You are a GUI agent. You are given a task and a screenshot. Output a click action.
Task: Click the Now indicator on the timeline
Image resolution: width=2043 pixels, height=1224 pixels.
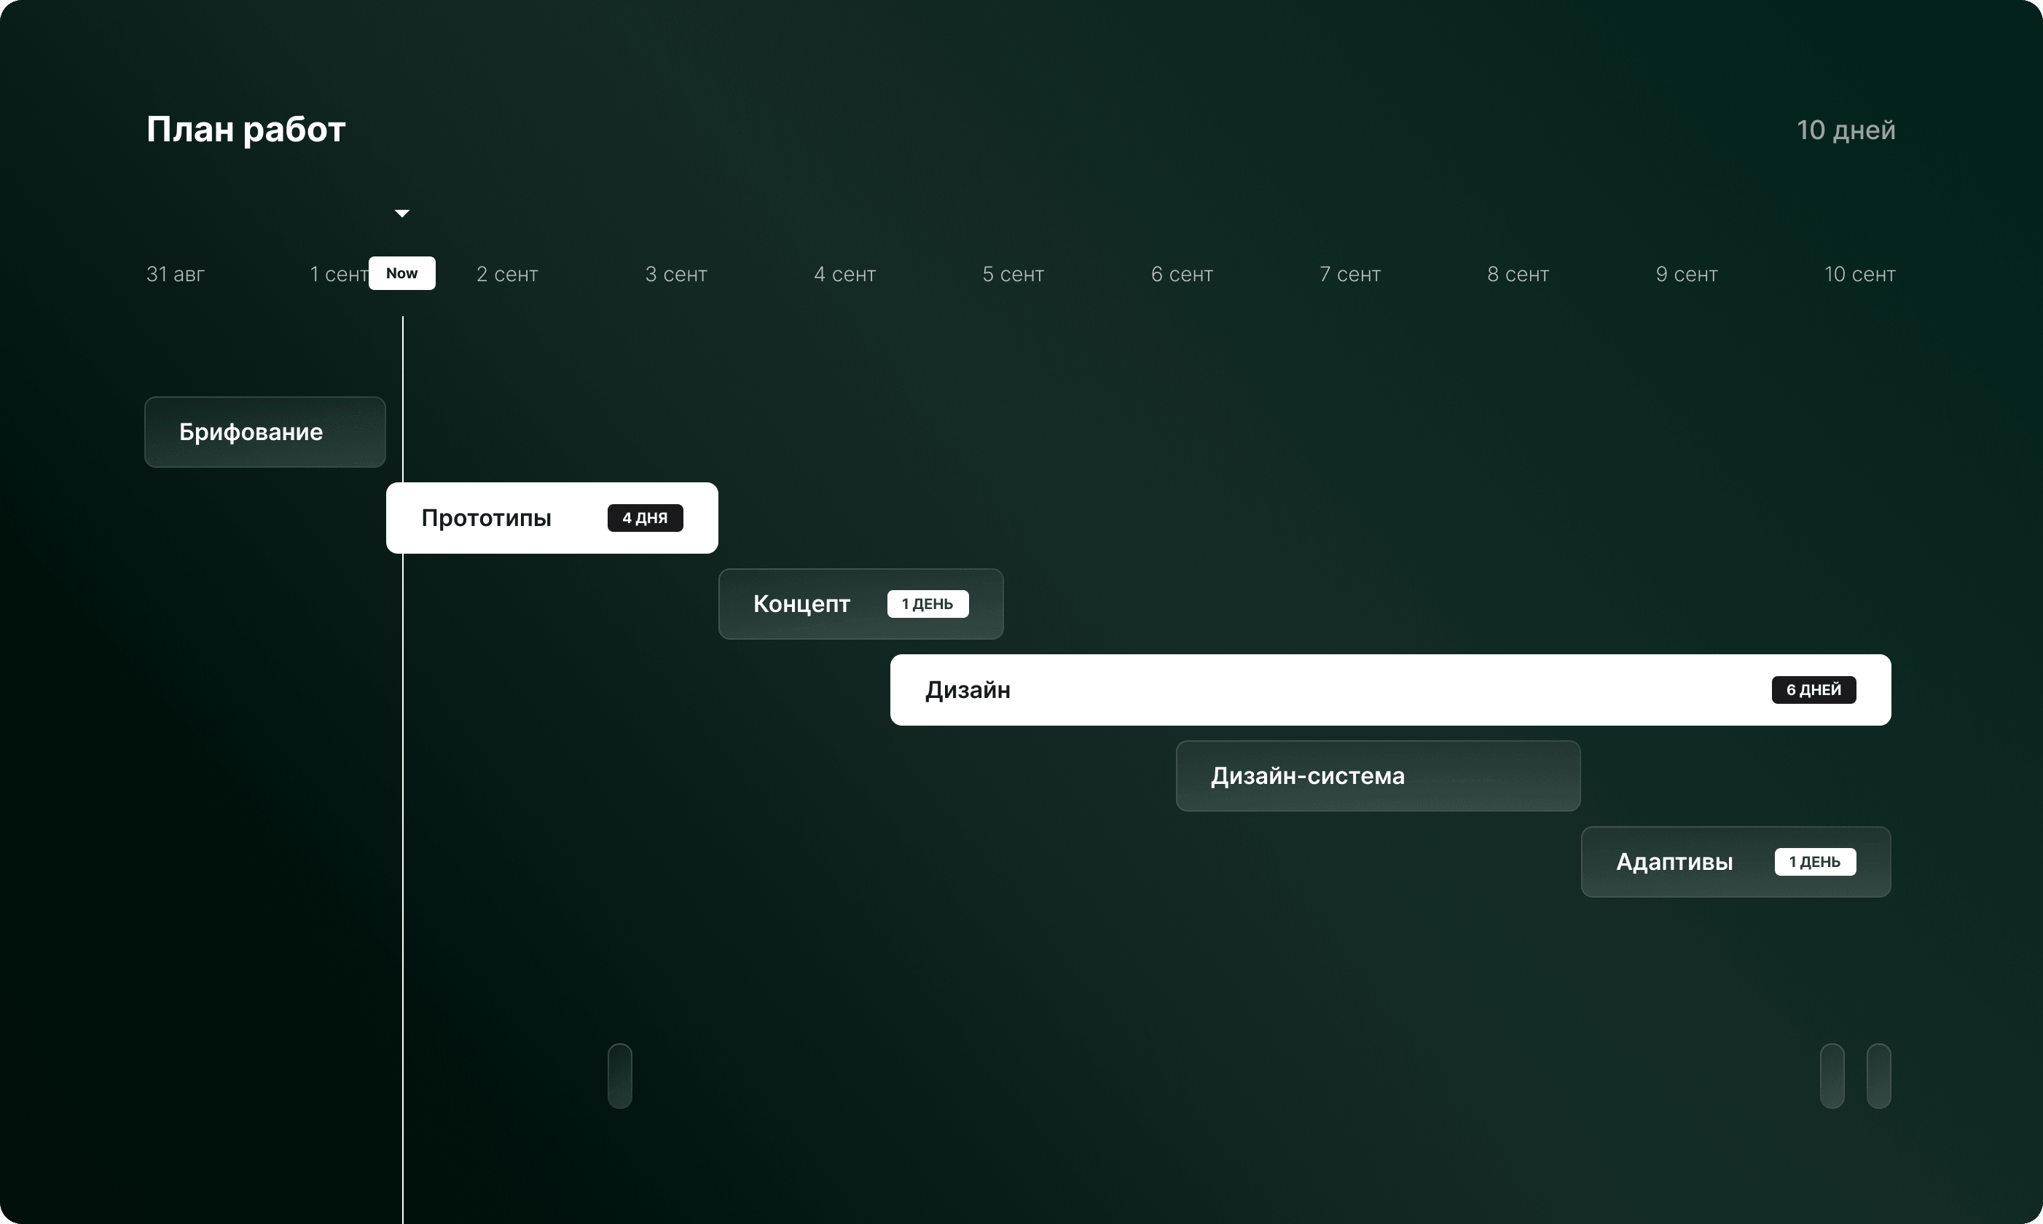402,273
